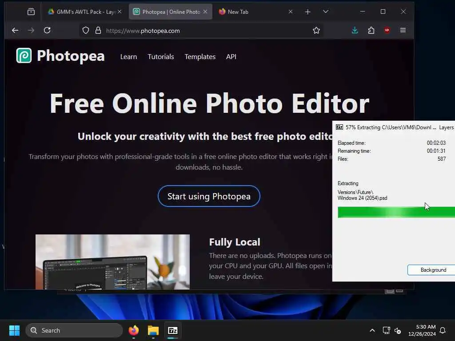Open 7-Zip from the taskbar
This screenshot has height=341, width=455.
click(x=173, y=330)
